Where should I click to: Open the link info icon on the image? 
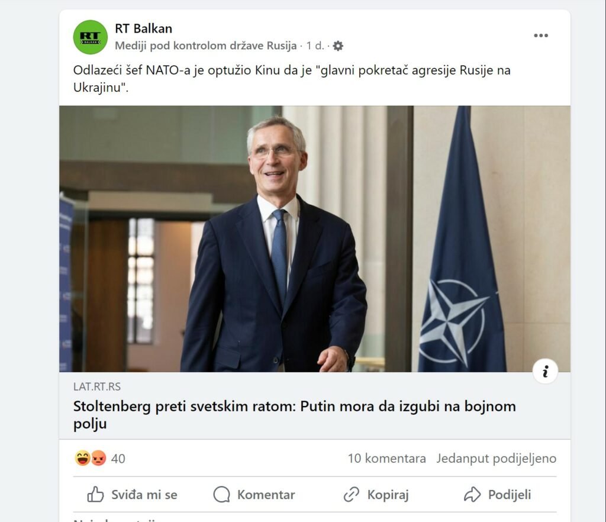pos(545,371)
